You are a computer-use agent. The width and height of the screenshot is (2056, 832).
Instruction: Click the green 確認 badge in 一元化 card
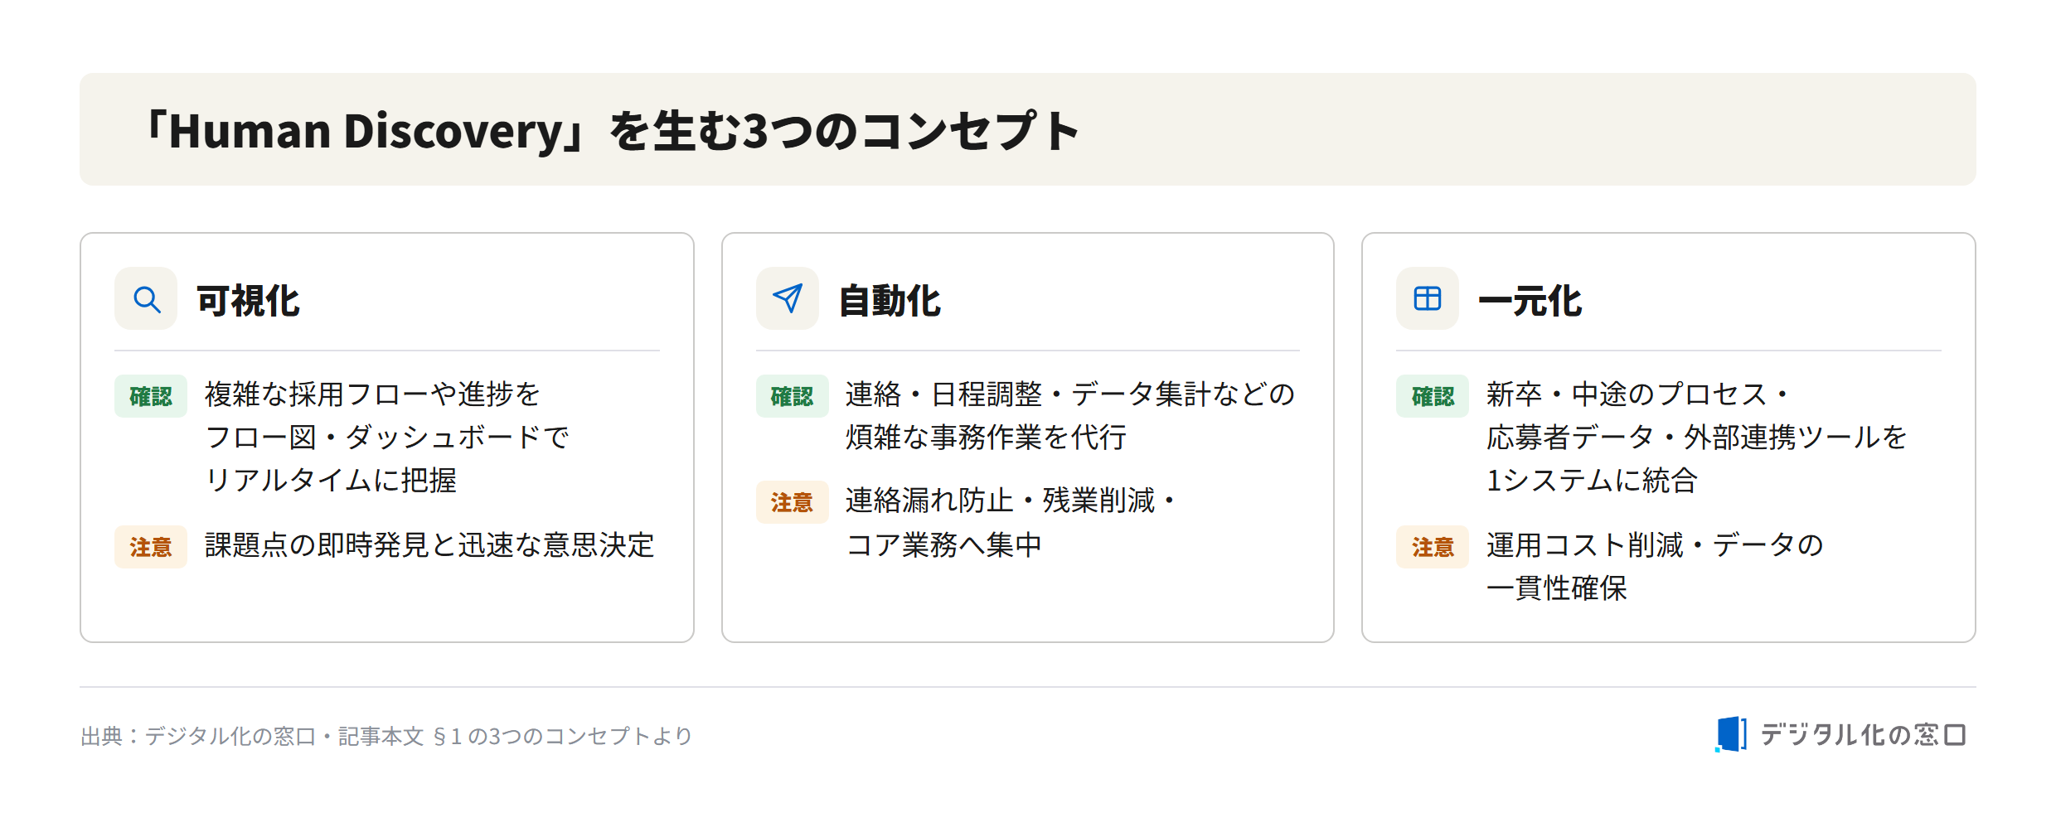point(1433,396)
